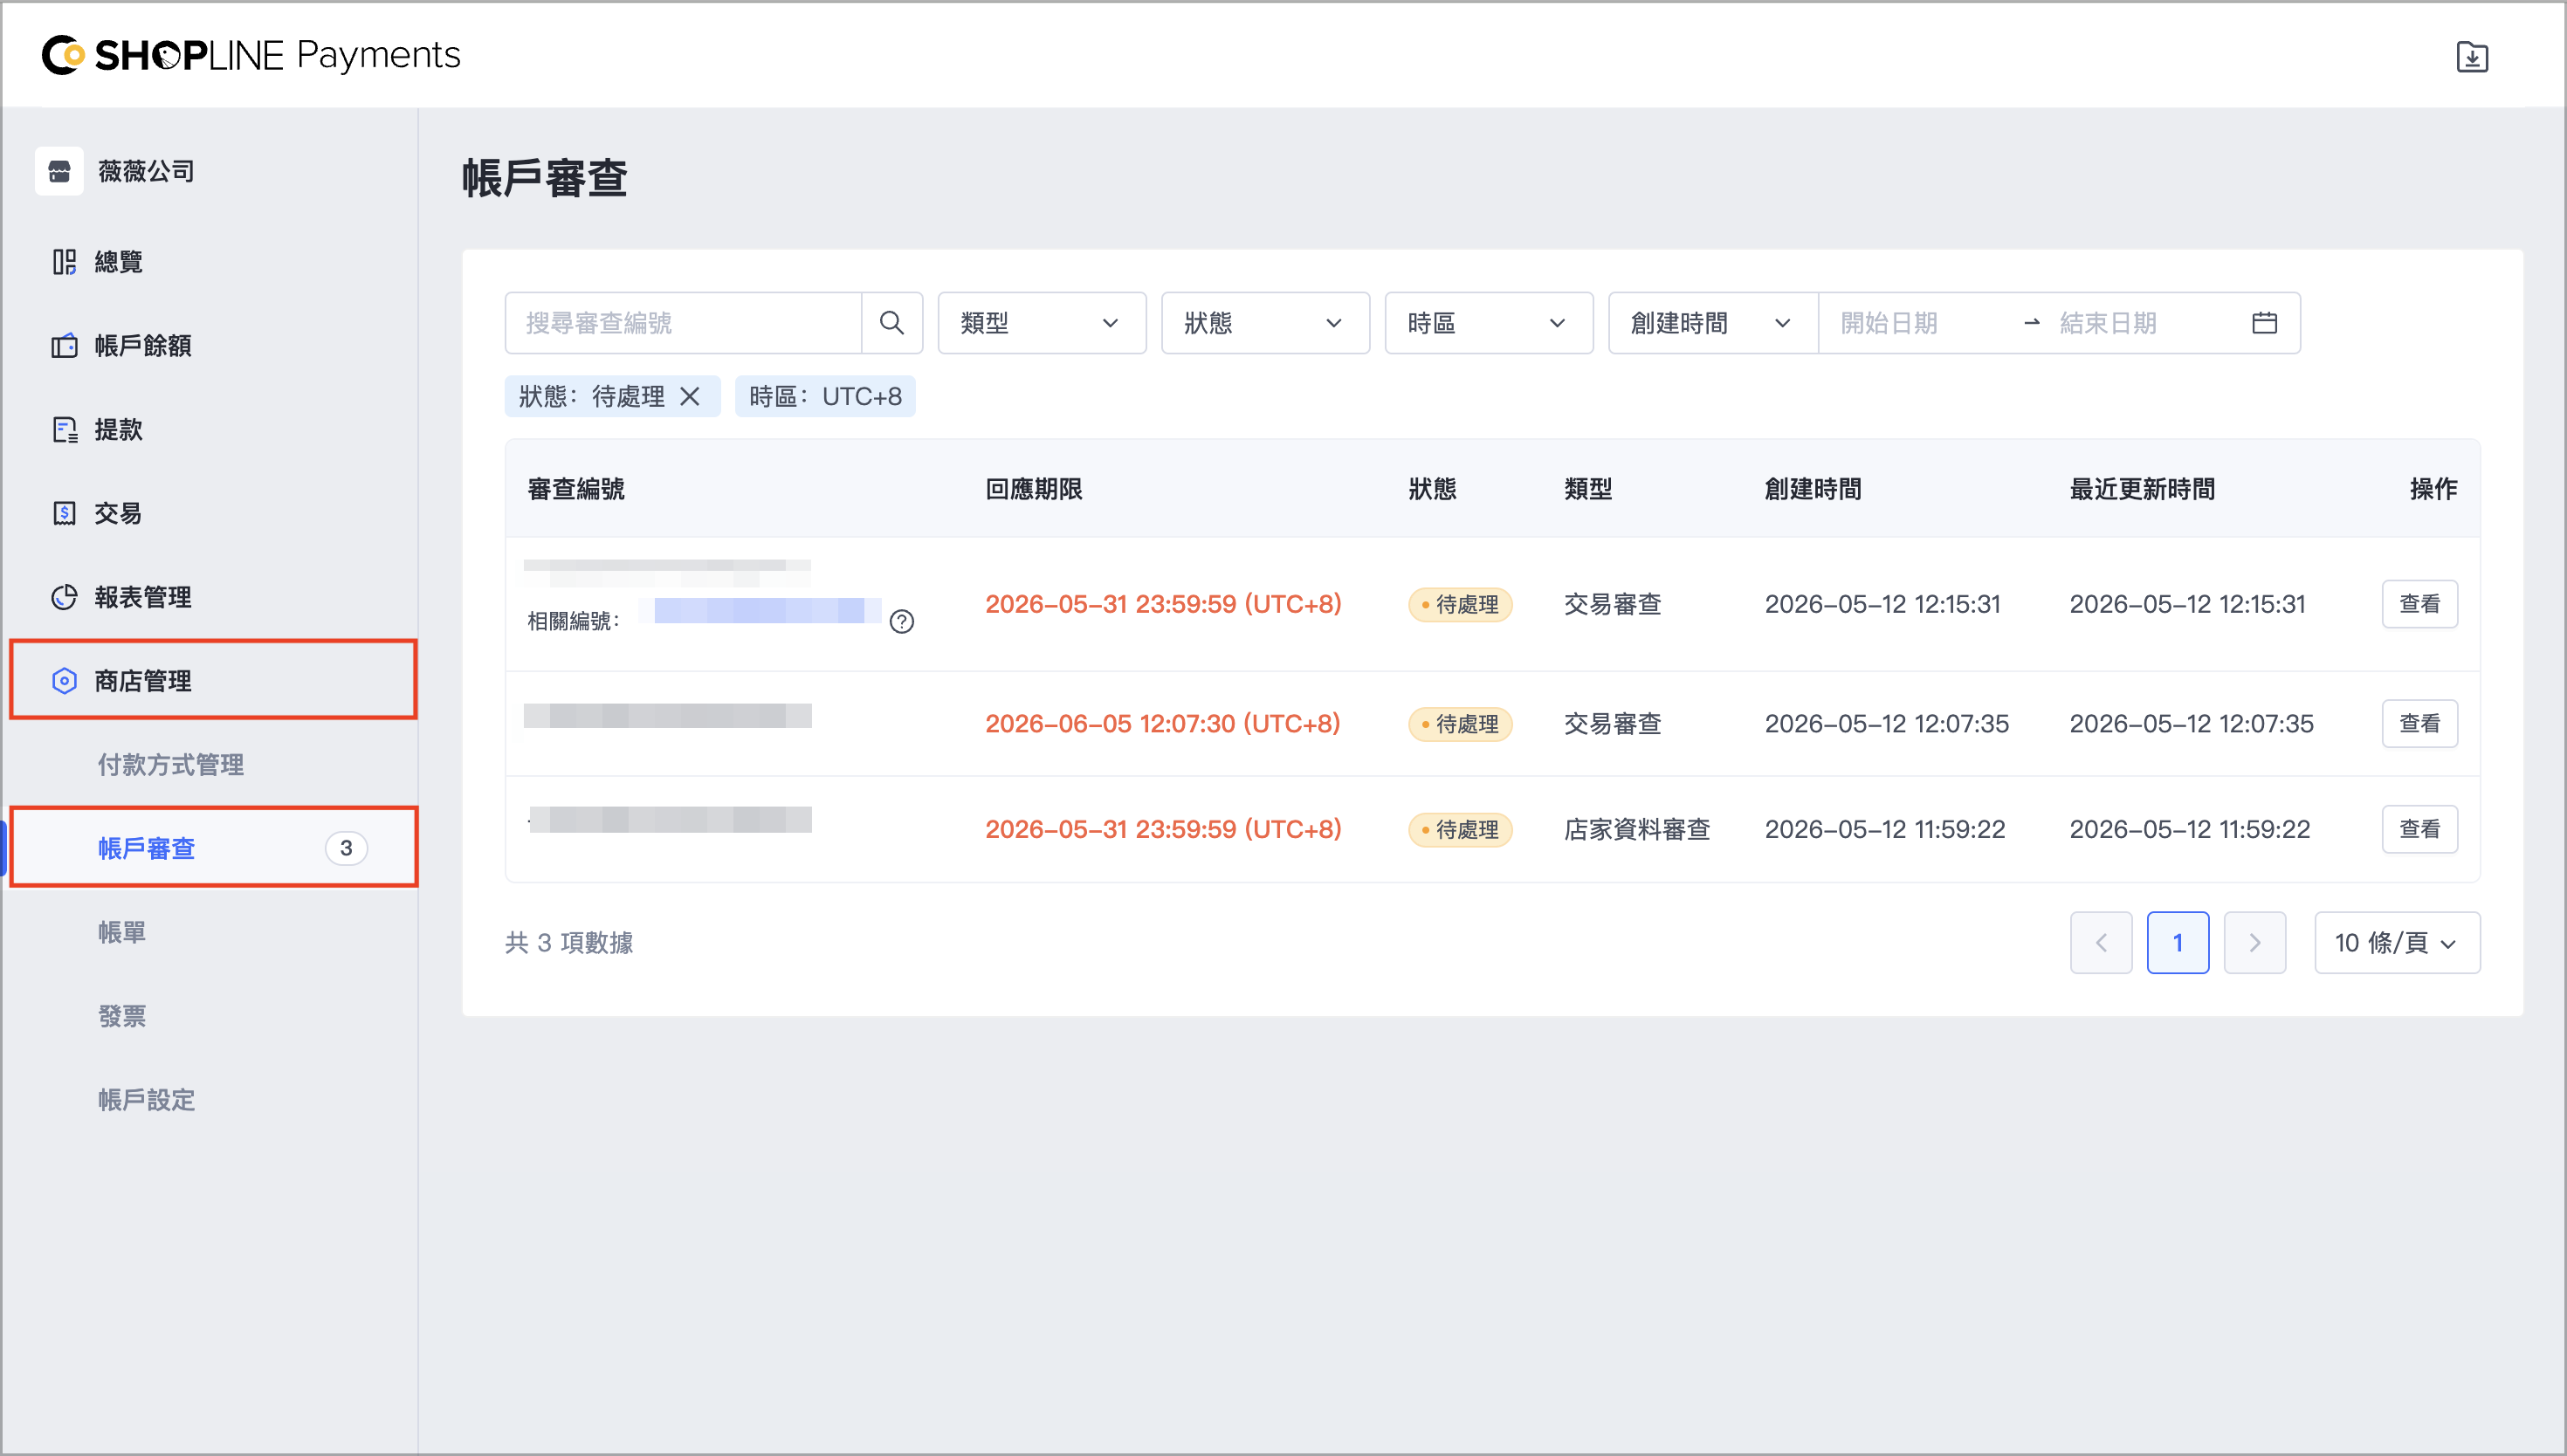2567x1456 pixels.
Task: Click the calendar icon in date range
Action: click(2264, 323)
